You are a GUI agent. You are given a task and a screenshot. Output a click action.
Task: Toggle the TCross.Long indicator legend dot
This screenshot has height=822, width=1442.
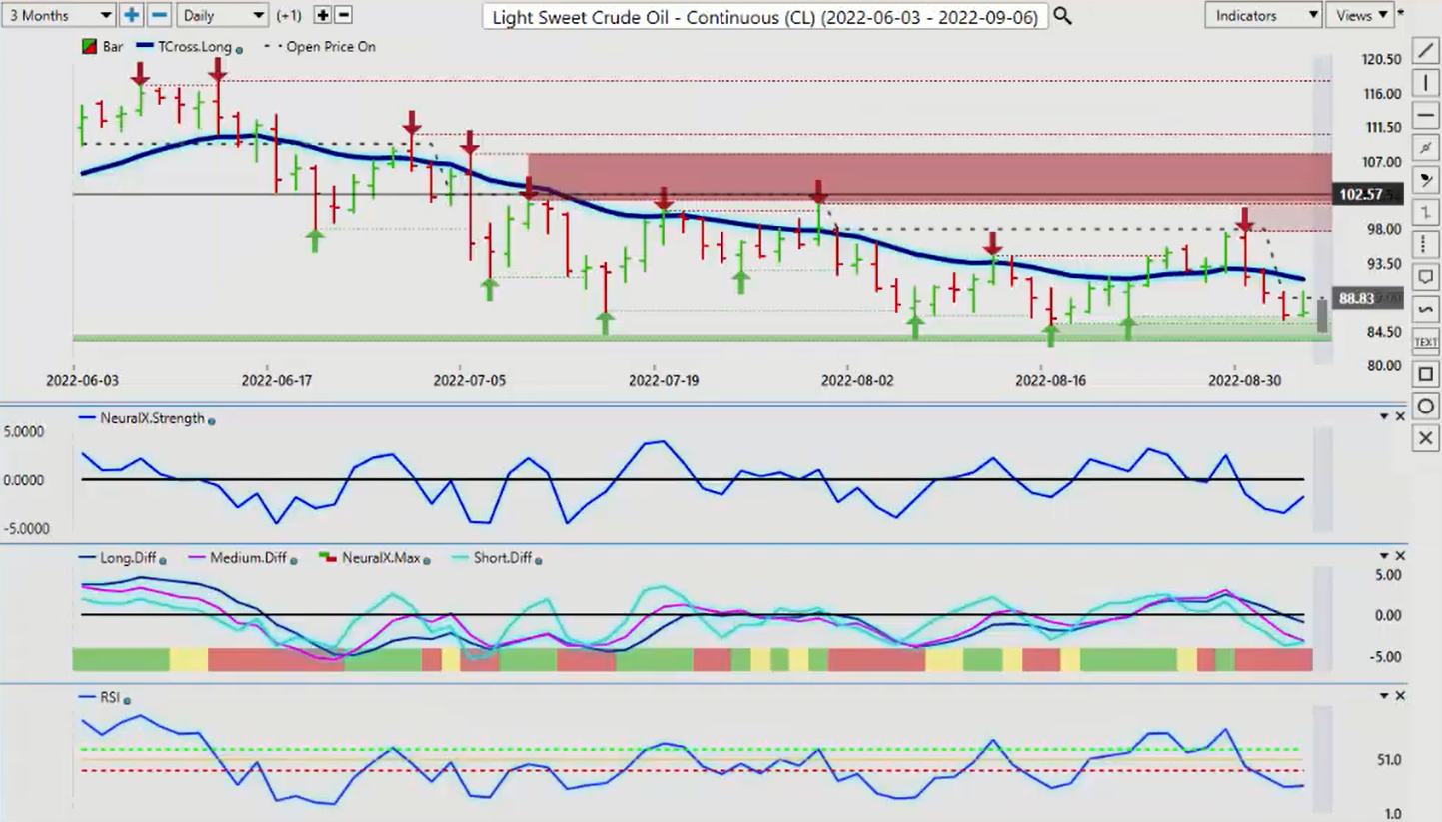point(239,49)
